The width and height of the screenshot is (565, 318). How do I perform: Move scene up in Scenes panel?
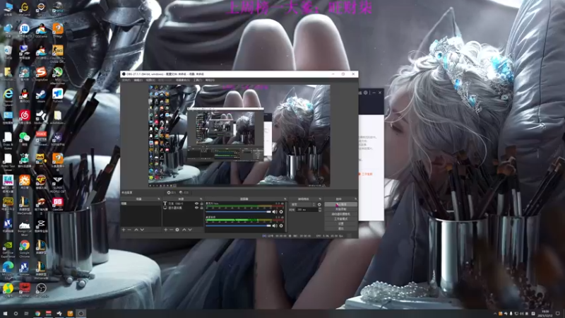[136, 230]
